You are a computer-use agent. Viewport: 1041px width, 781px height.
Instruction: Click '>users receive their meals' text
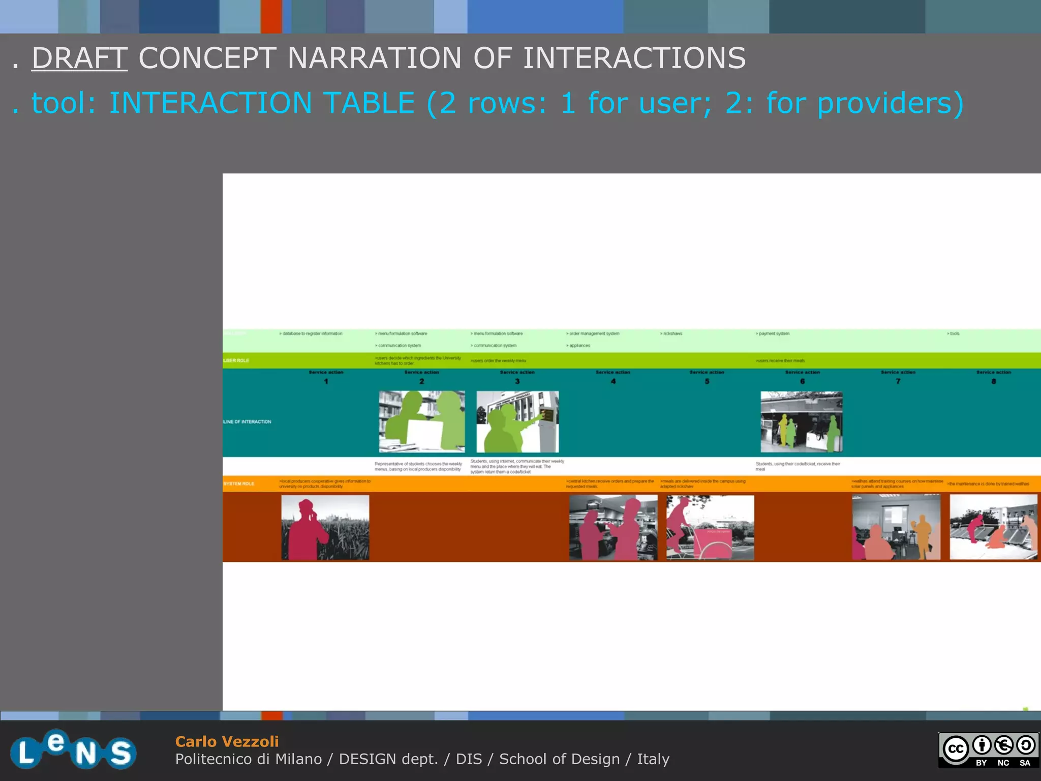pos(780,361)
